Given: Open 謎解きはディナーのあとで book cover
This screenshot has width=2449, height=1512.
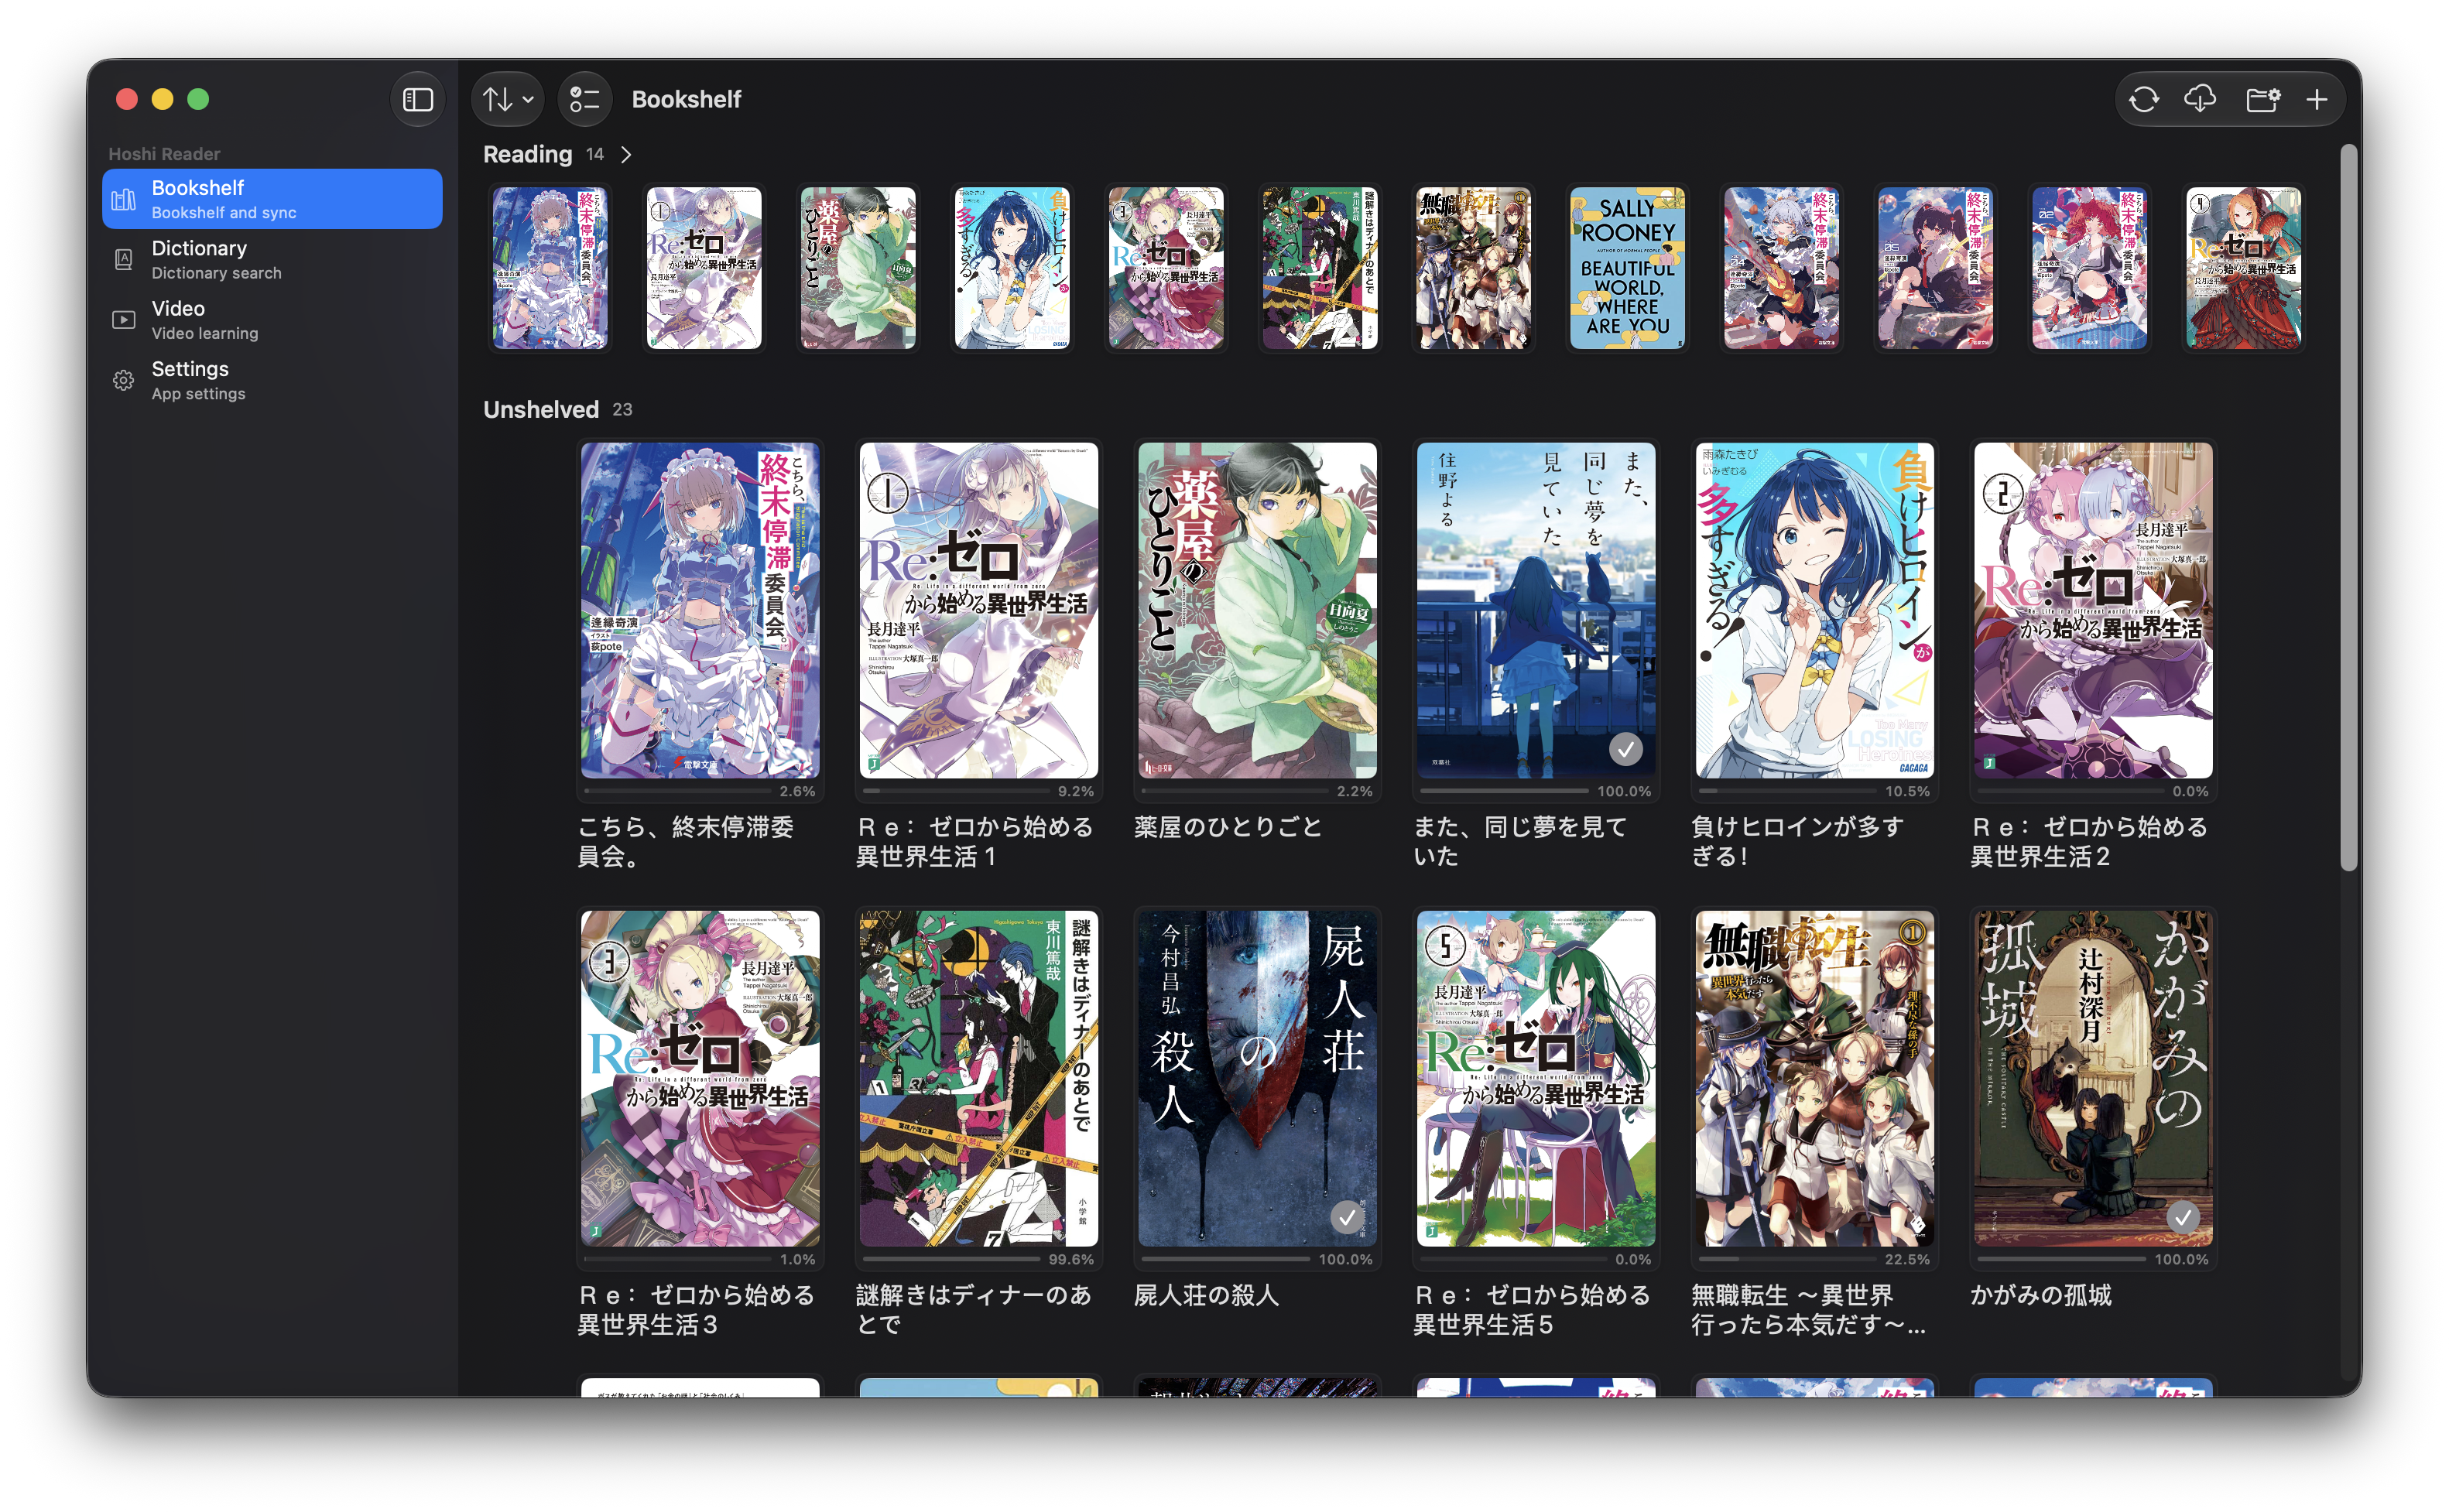Looking at the screenshot, I should (978, 1078).
